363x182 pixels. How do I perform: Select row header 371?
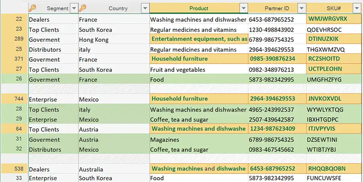[x=15, y=59]
